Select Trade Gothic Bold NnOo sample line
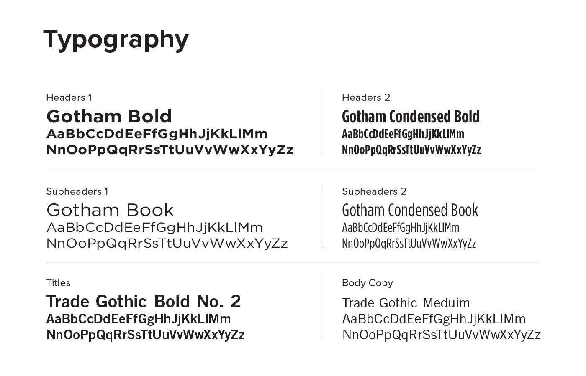This screenshot has width=586, height=376. 145,335
